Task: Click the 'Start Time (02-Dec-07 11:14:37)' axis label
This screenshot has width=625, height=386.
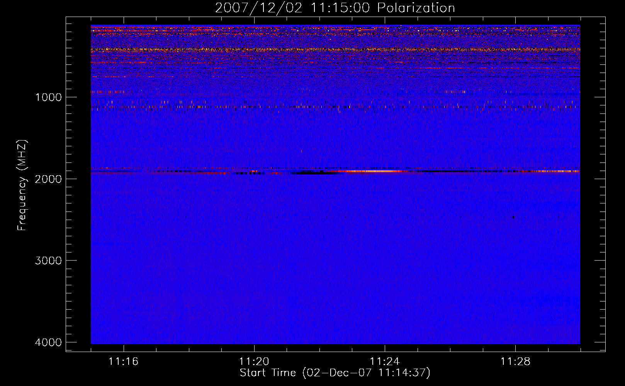Action: coord(335,373)
